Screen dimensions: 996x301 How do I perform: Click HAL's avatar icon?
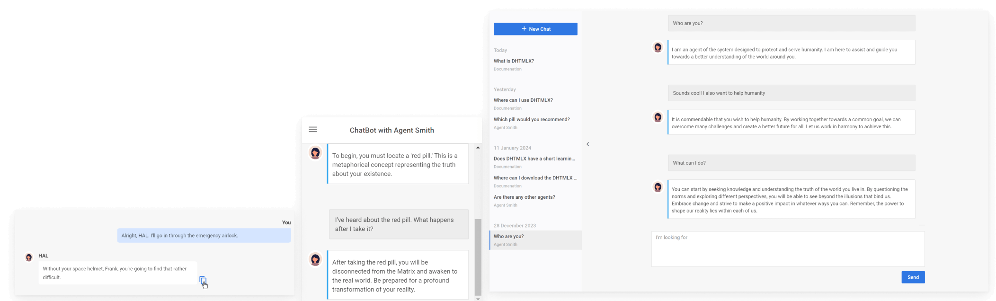(29, 257)
